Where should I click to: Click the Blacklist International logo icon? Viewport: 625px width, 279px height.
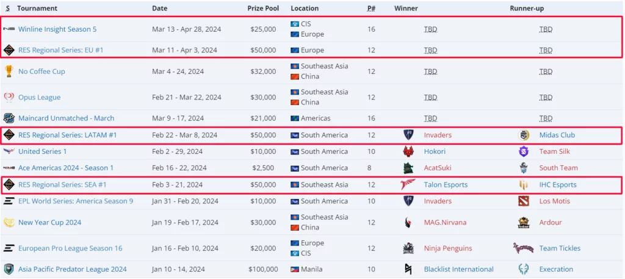pyautogui.click(x=408, y=269)
